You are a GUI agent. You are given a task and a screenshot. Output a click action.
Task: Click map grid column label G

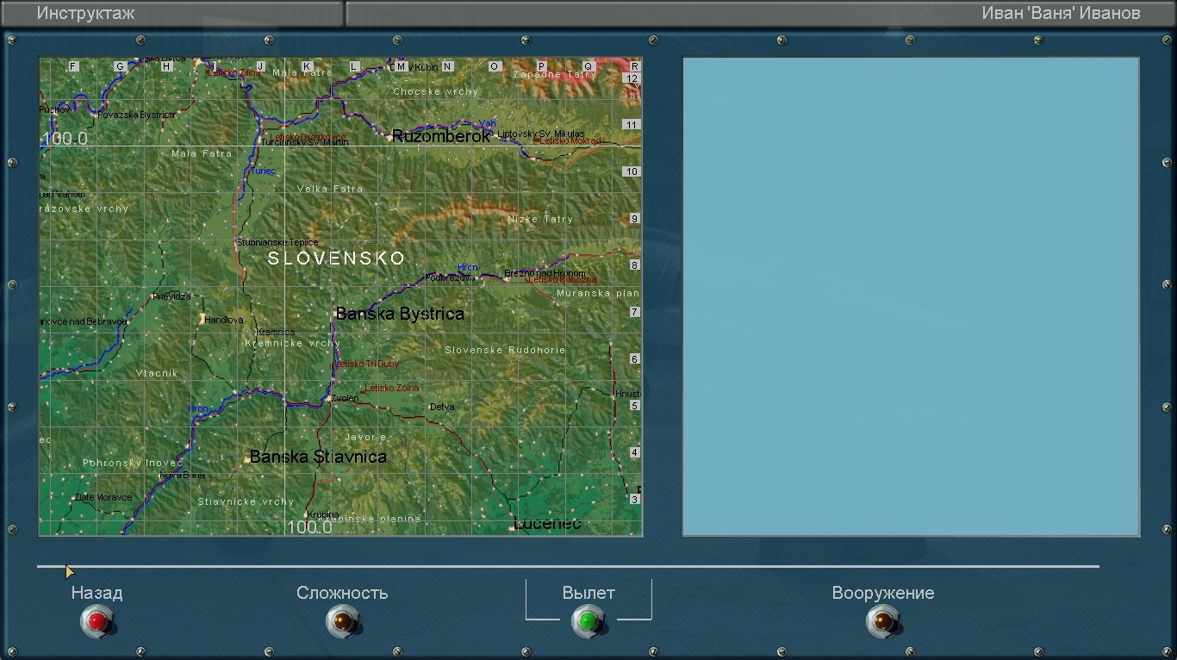(120, 66)
